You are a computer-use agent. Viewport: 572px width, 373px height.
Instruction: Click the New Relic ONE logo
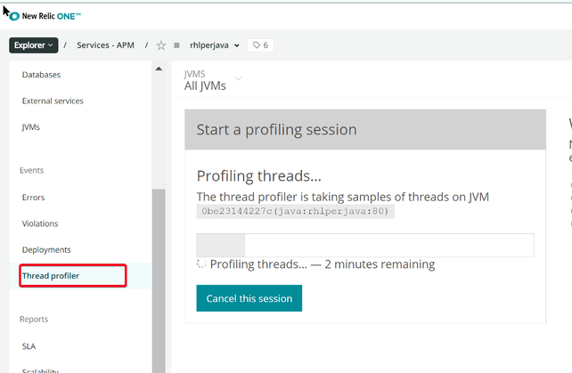pyautogui.click(x=45, y=16)
